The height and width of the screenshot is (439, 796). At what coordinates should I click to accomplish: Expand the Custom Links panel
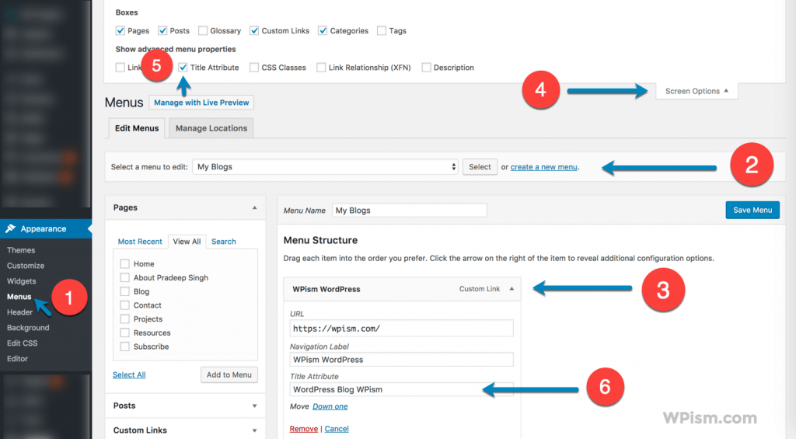coord(254,430)
